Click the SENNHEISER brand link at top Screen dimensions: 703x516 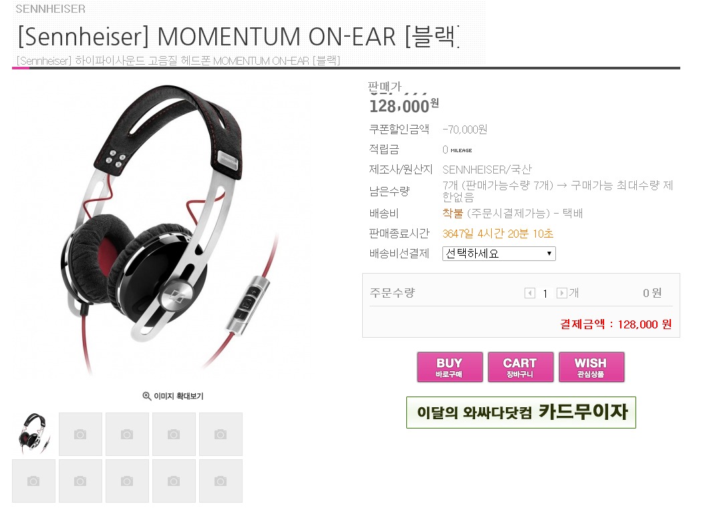point(50,9)
